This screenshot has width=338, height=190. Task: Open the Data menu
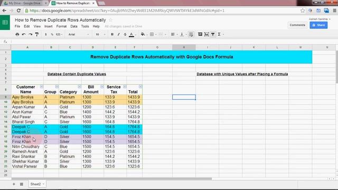[74, 26]
